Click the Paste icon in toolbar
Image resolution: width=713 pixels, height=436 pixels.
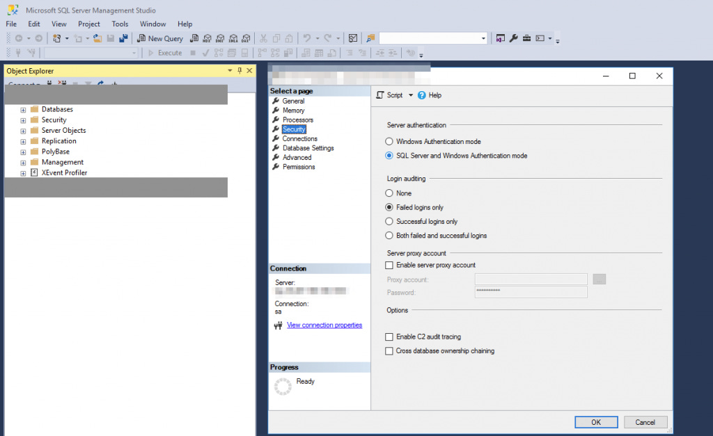(289, 39)
